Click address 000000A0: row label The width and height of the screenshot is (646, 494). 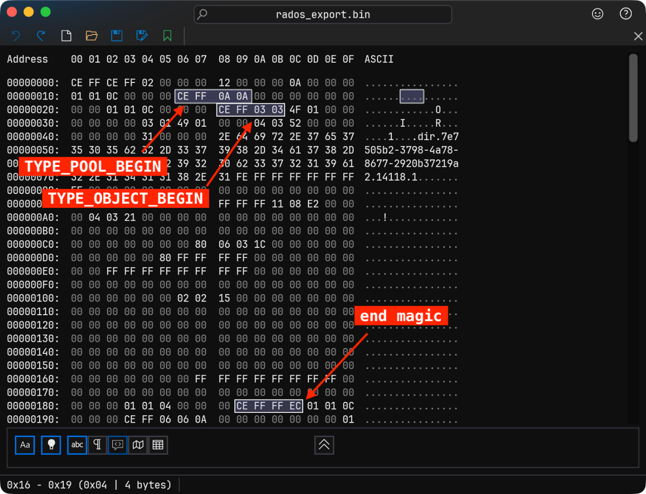point(33,218)
